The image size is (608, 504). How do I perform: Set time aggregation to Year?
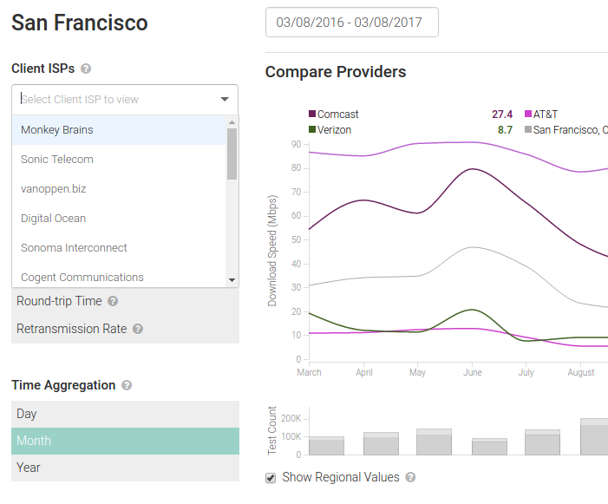[125, 468]
